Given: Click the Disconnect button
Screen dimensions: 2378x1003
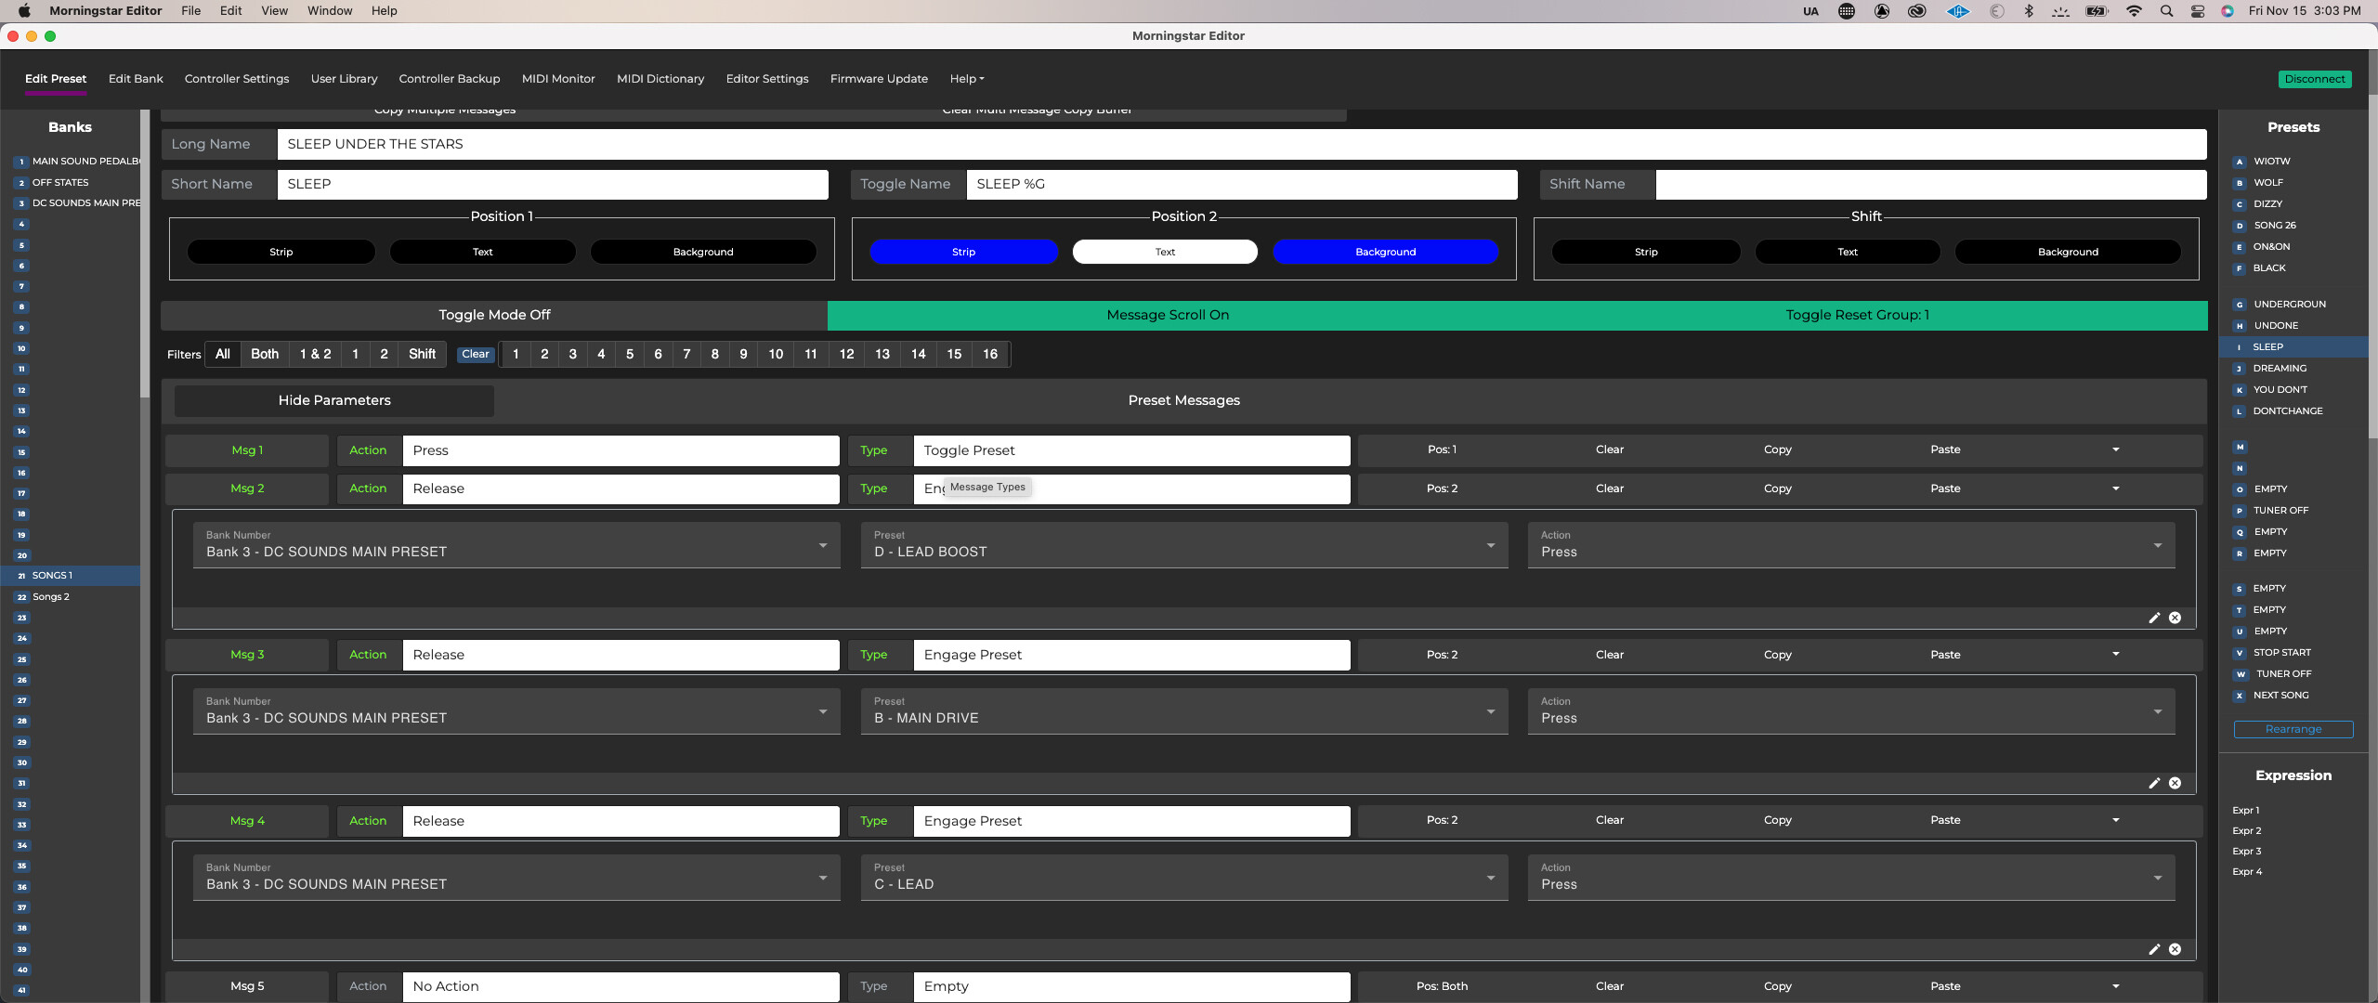Looking at the screenshot, I should (2315, 79).
